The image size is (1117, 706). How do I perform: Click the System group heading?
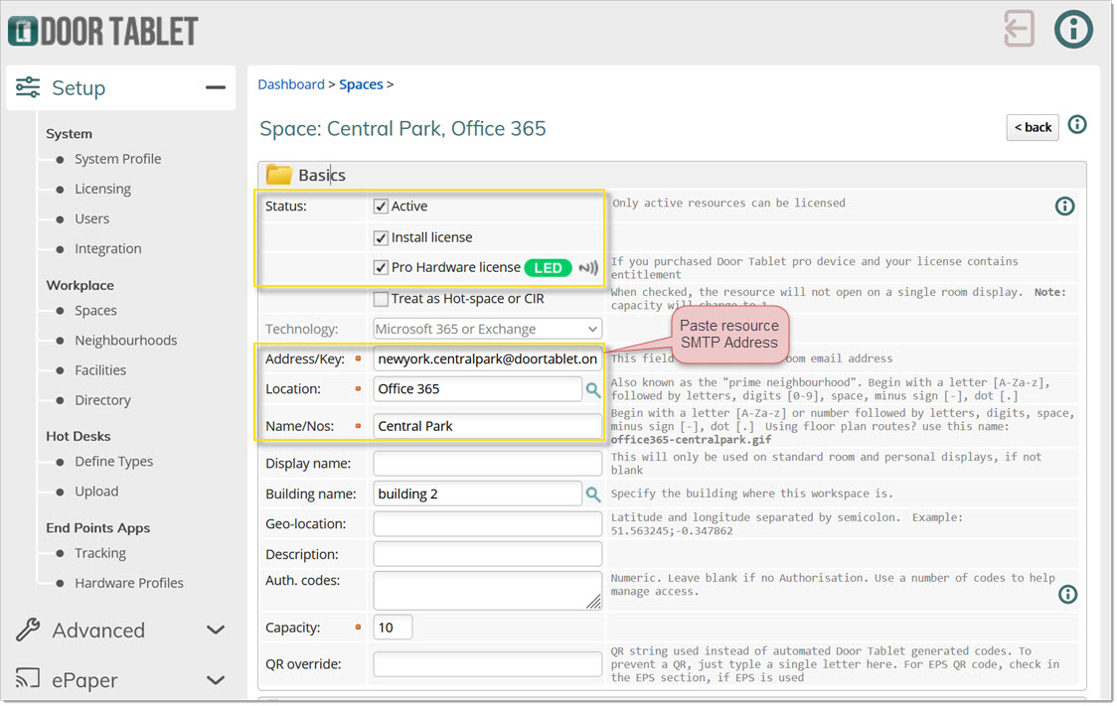point(70,134)
